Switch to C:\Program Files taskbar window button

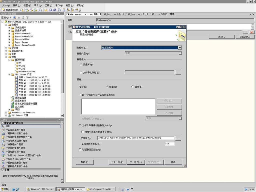tap(101, 189)
